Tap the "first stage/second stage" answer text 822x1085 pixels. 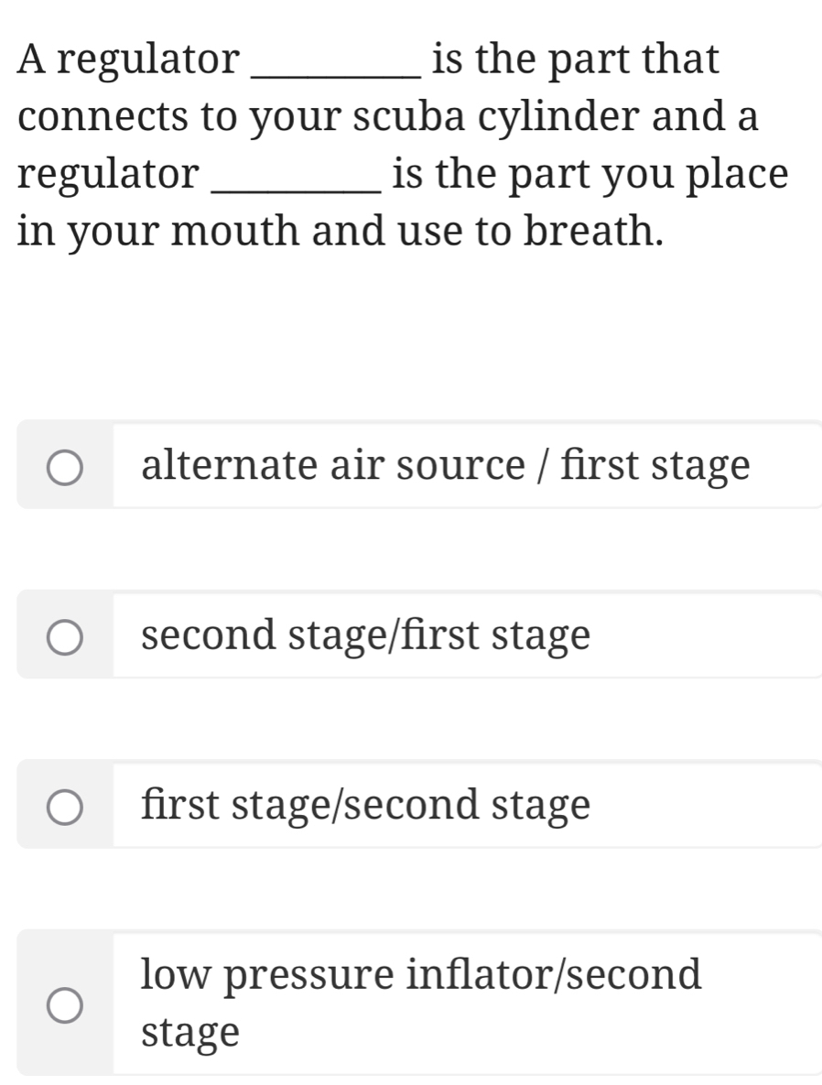pos(366,807)
